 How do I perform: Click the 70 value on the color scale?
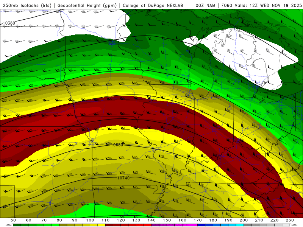44,220
